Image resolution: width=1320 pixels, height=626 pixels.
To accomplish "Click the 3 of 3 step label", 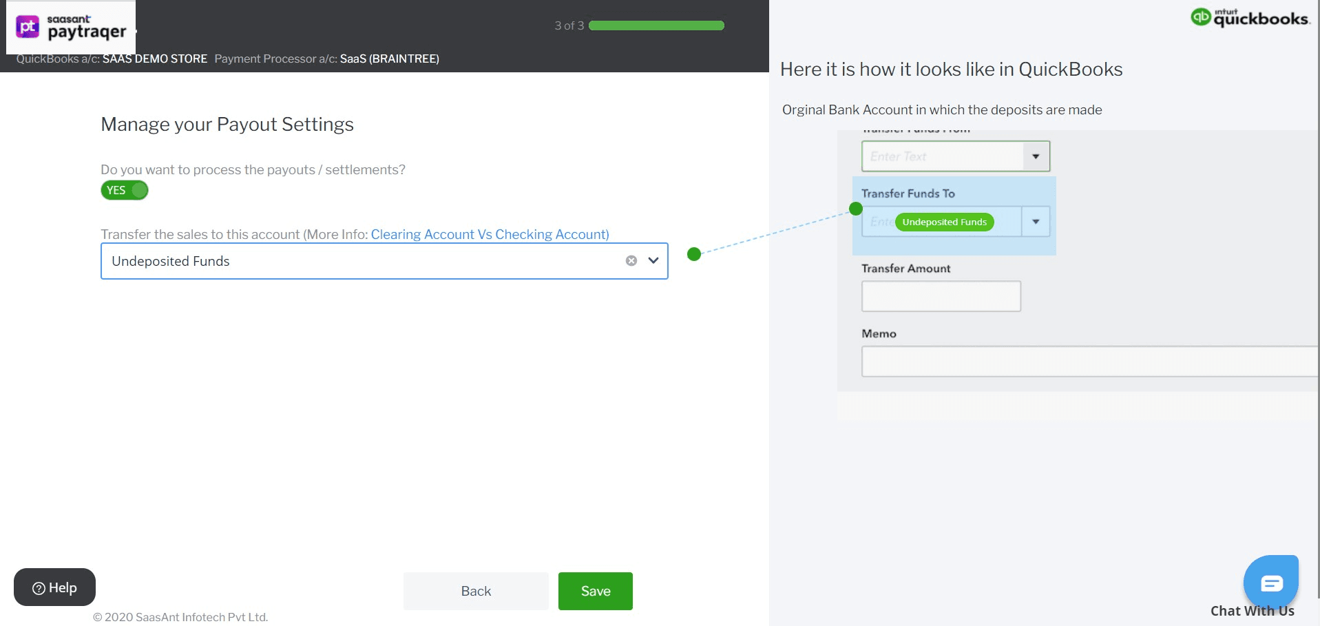I will 569,25.
